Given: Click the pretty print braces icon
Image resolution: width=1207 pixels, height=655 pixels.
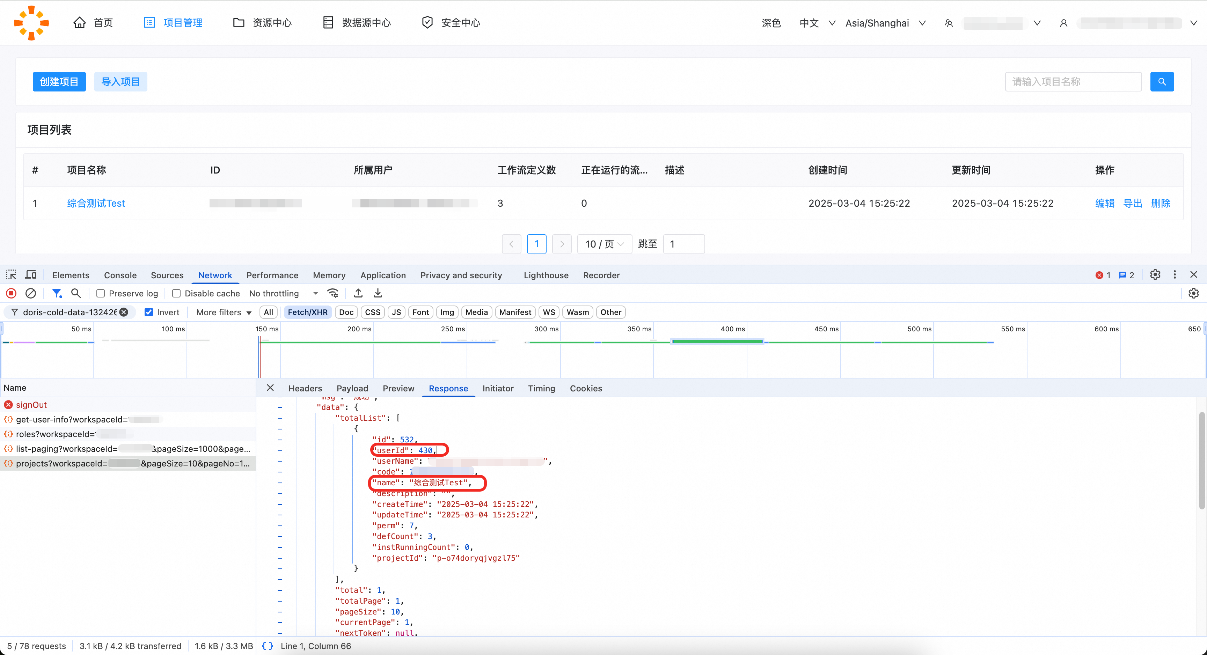Looking at the screenshot, I should (x=267, y=646).
